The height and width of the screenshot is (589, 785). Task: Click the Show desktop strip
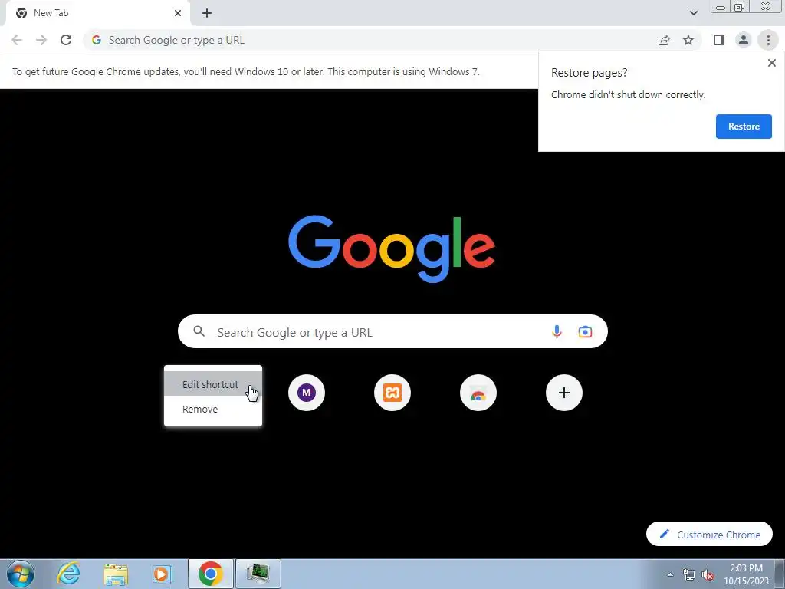click(x=780, y=574)
